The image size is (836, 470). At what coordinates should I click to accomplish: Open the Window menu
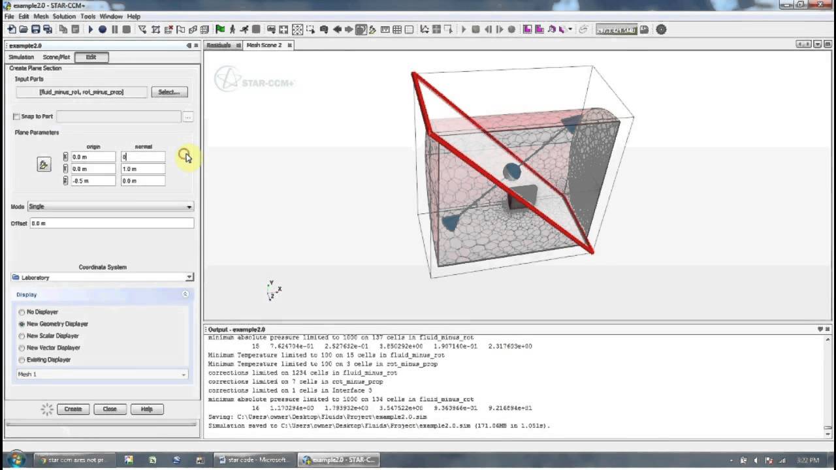pos(111,16)
